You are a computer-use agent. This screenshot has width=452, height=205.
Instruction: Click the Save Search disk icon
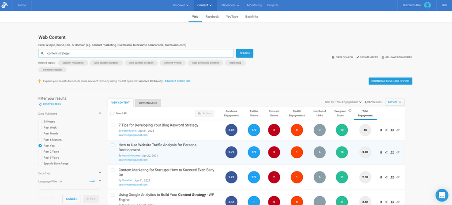(333, 57)
